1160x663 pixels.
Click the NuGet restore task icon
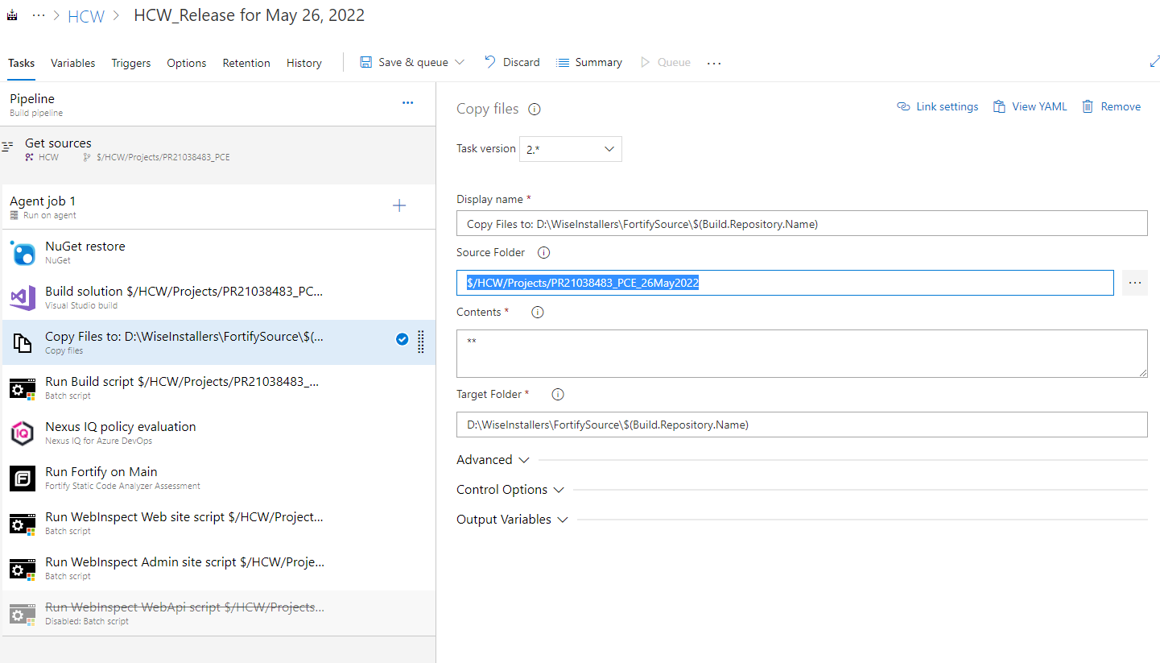point(23,253)
